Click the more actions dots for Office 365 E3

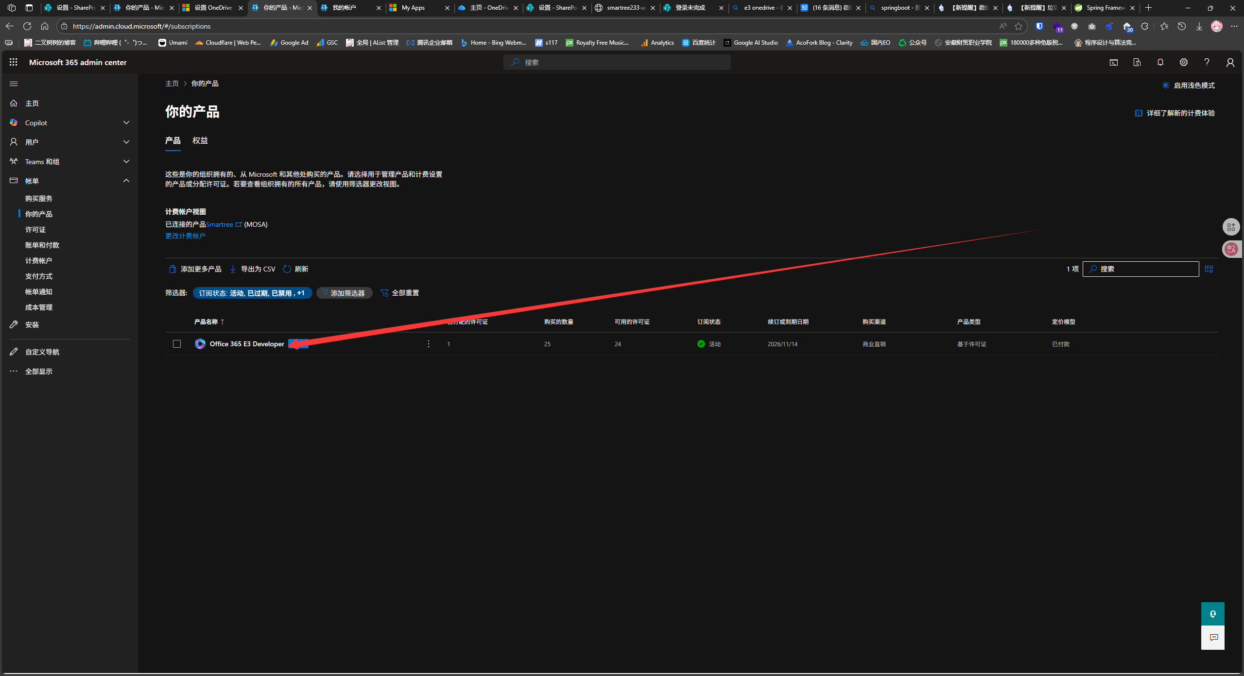[x=428, y=344]
